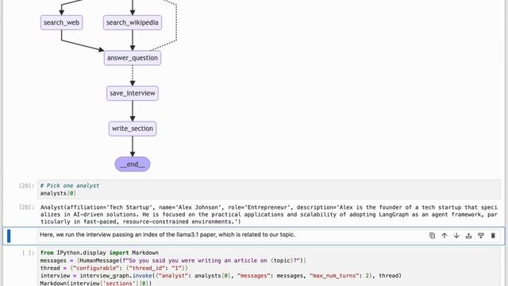
Task: Click the save_interview graph node
Action: [x=133, y=94]
